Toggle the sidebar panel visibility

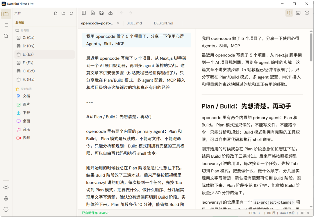(84, 13)
